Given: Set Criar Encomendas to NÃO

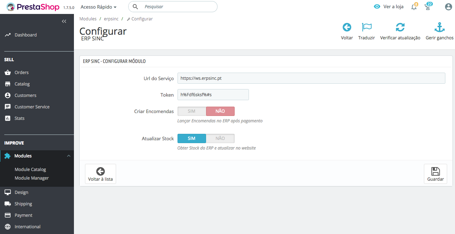Looking at the screenshot, I should pos(220,111).
